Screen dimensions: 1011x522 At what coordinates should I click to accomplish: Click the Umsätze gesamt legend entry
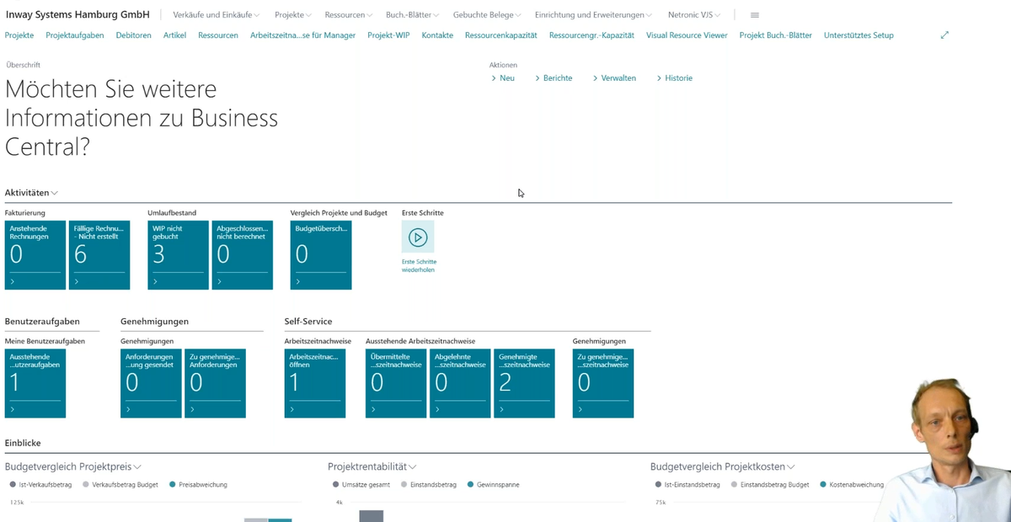pyautogui.click(x=361, y=485)
